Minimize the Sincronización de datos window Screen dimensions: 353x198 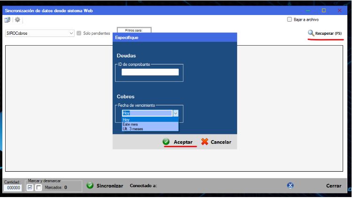point(308,10)
